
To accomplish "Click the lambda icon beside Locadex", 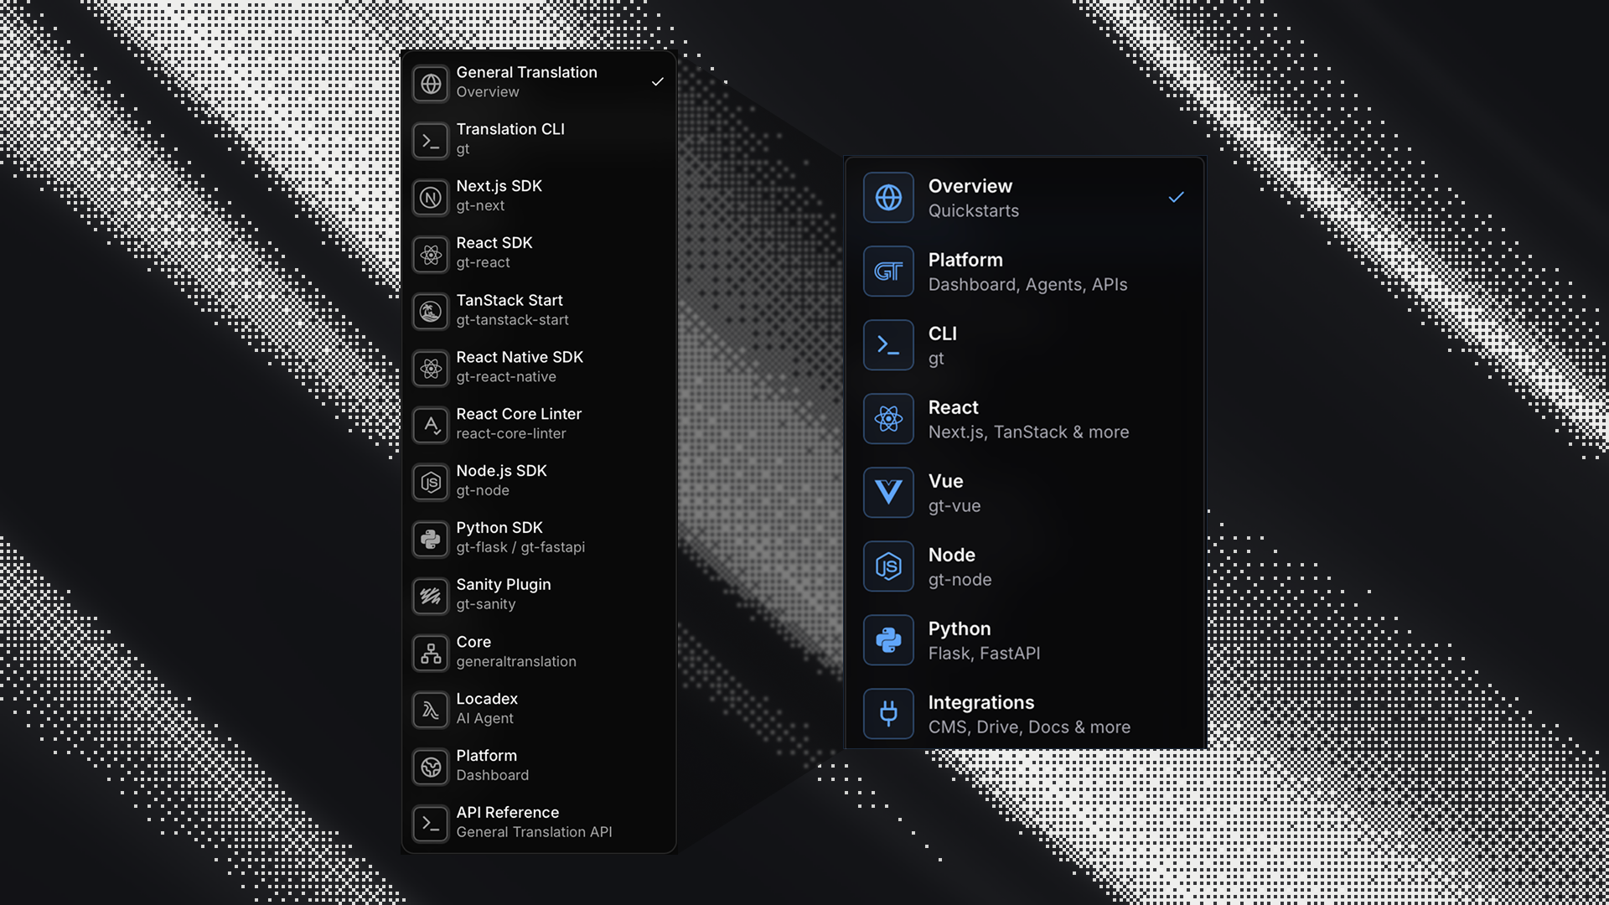I will pos(431,711).
